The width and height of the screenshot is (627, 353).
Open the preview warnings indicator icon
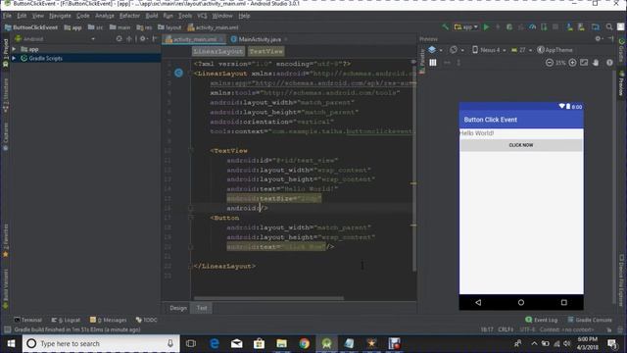click(x=609, y=63)
